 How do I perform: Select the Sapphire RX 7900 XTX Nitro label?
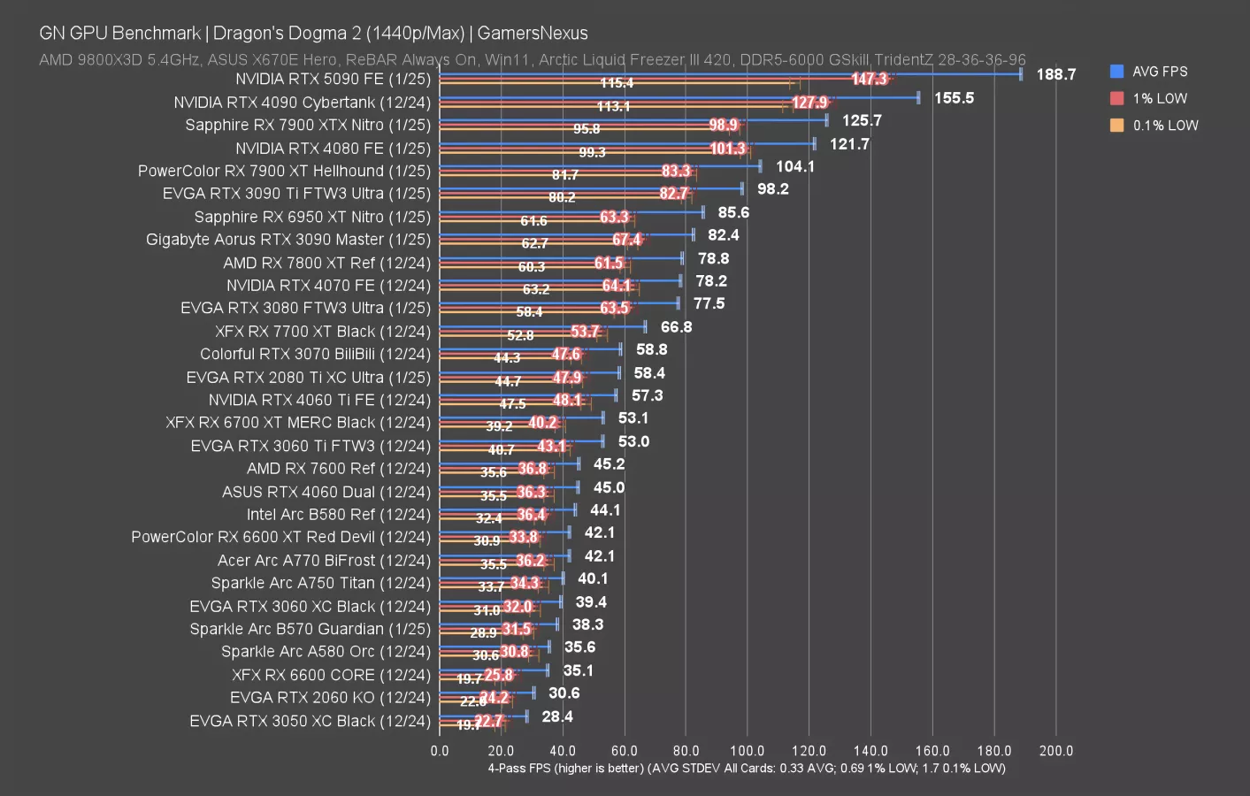coord(307,125)
